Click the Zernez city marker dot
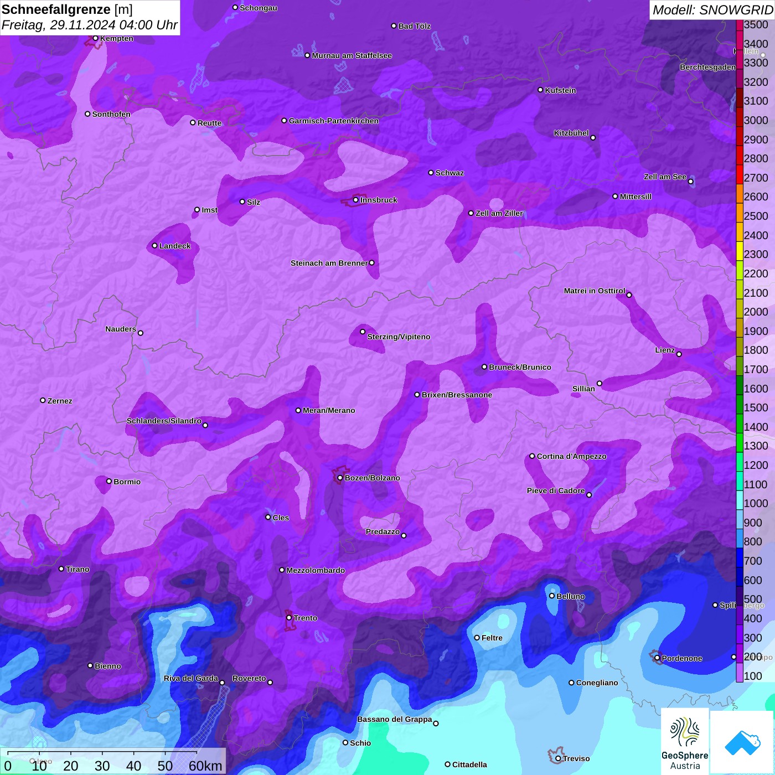 click(43, 400)
